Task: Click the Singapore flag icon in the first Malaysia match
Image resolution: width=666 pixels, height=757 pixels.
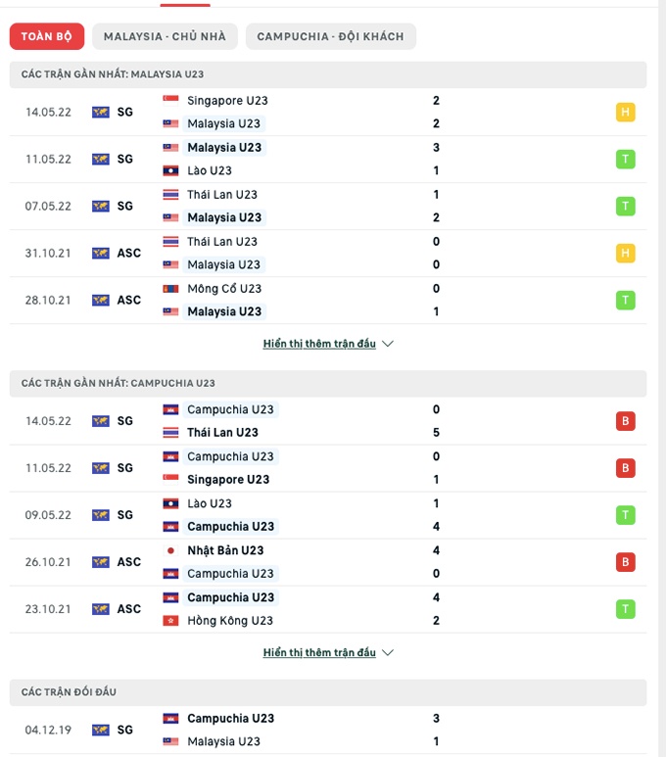Action: 171,101
